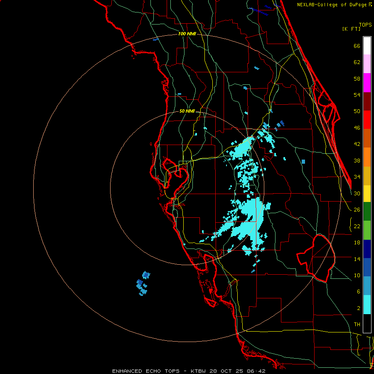Click the cyan 2 K FT legend swatch
This screenshot has width=374, height=374.
(x=367, y=305)
